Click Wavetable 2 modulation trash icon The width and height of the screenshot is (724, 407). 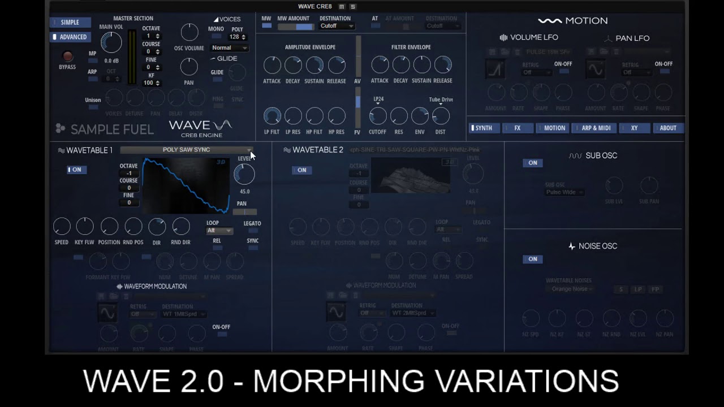pyautogui.click(x=355, y=295)
